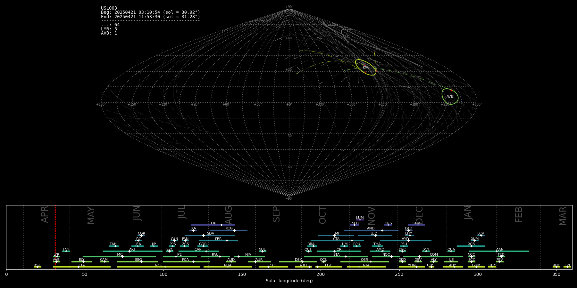Click the USL003 station title text
The width and height of the screenshot is (577, 288).
109,8
